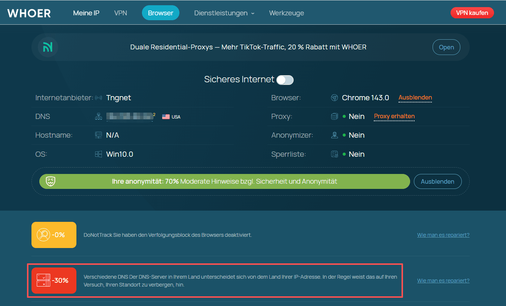Click the green anonymity 70% bar
The width and height of the screenshot is (506, 306).
[224, 181]
